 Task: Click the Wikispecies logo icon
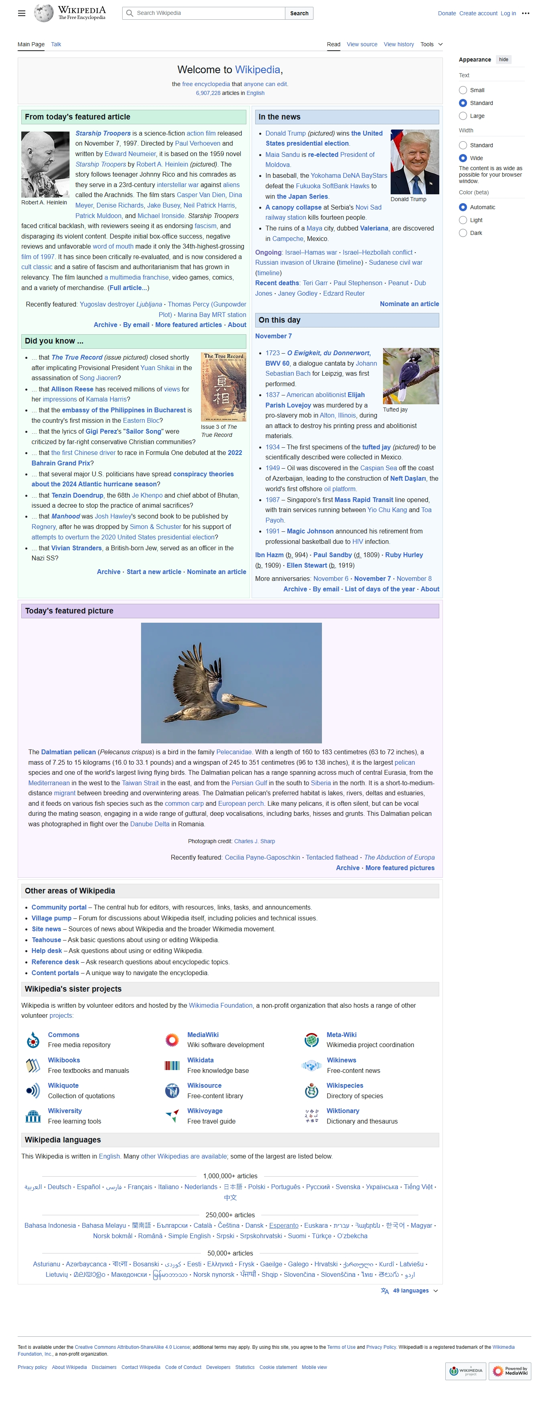click(x=312, y=1091)
